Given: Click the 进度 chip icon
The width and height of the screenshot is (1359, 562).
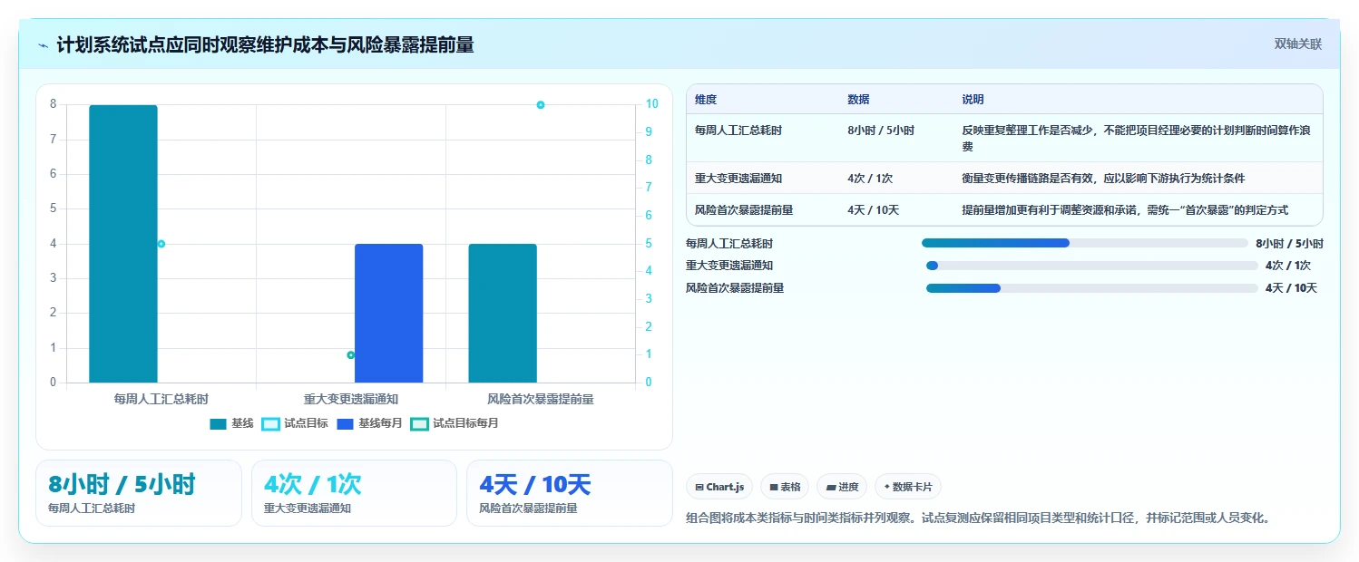Looking at the screenshot, I should [x=830, y=488].
